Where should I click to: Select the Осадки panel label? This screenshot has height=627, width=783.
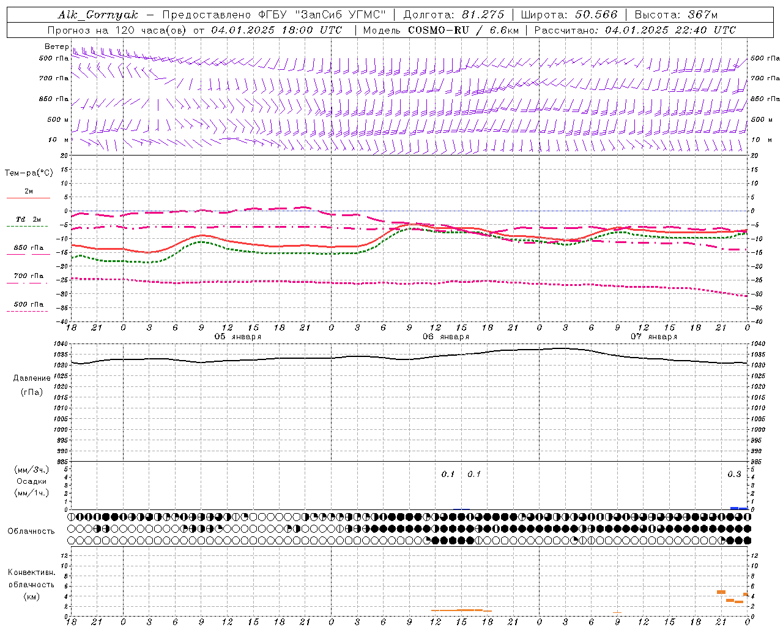click(x=31, y=481)
